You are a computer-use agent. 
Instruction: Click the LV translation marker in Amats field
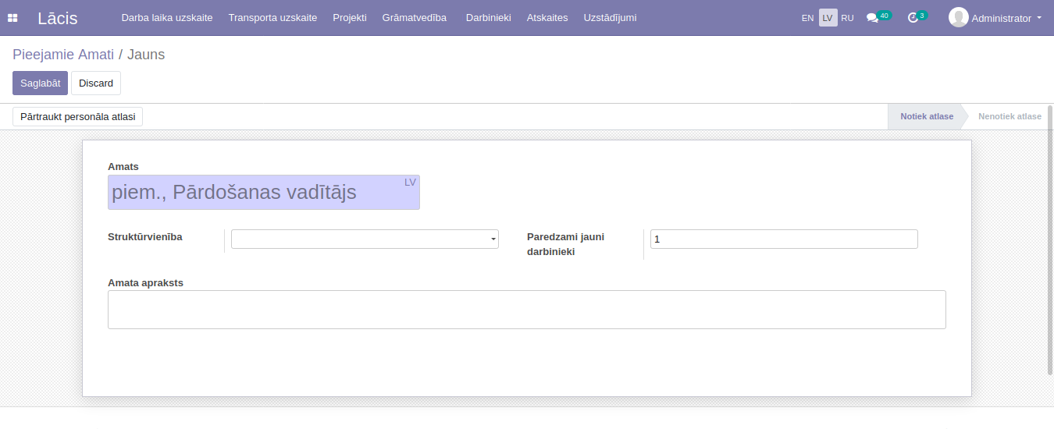pos(410,183)
